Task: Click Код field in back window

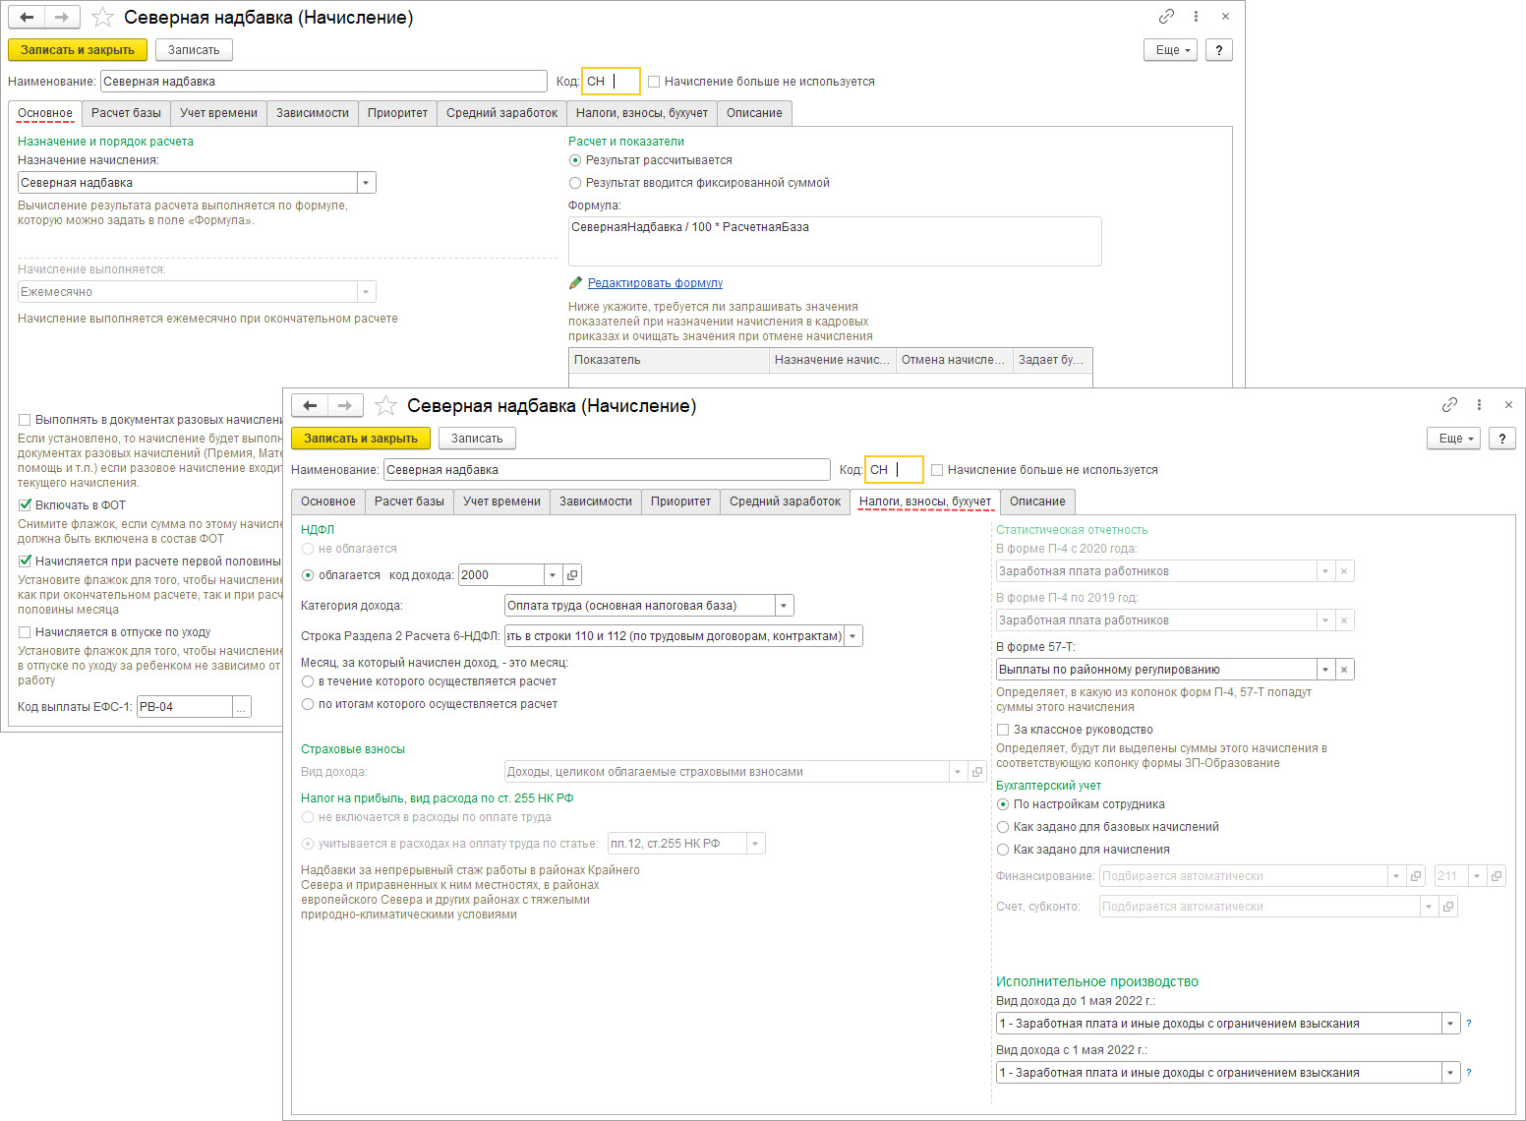Action: [612, 82]
